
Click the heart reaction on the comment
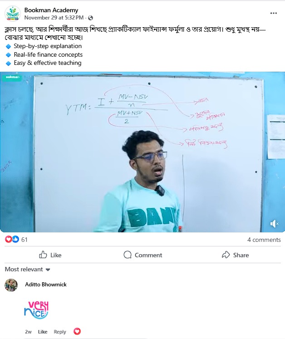[x=77, y=331]
